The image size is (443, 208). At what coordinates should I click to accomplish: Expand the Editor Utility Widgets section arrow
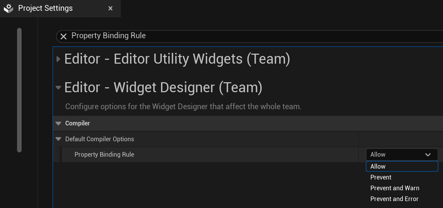pyautogui.click(x=58, y=59)
